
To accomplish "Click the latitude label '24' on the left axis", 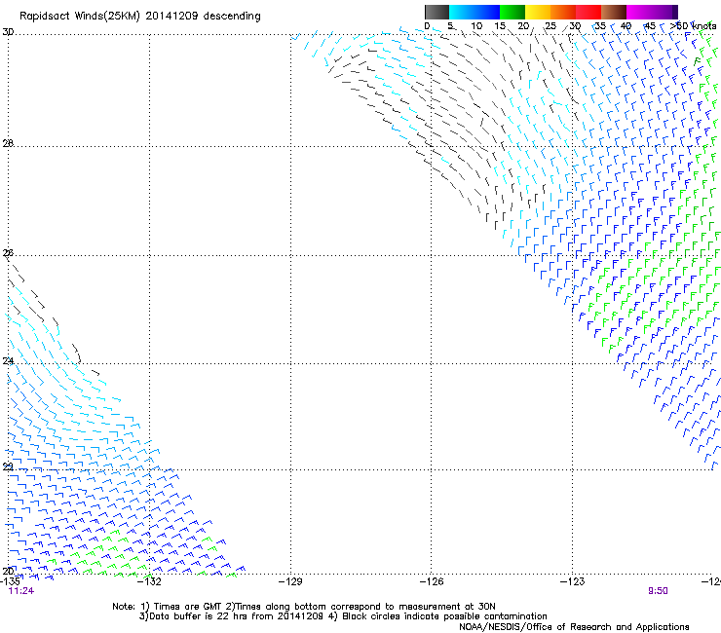I will (8, 361).
